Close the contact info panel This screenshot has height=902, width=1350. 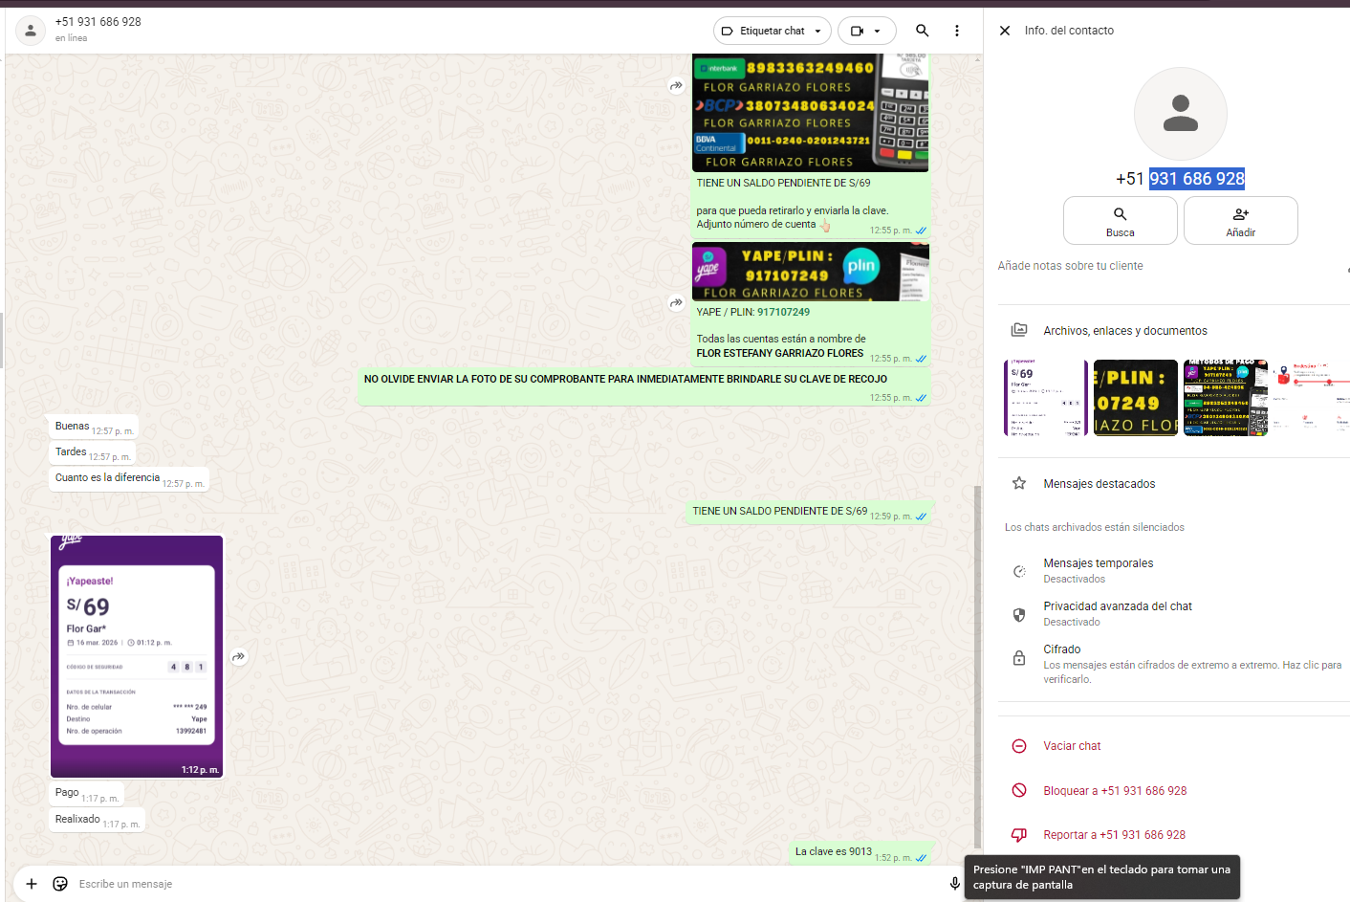(1005, 31)
